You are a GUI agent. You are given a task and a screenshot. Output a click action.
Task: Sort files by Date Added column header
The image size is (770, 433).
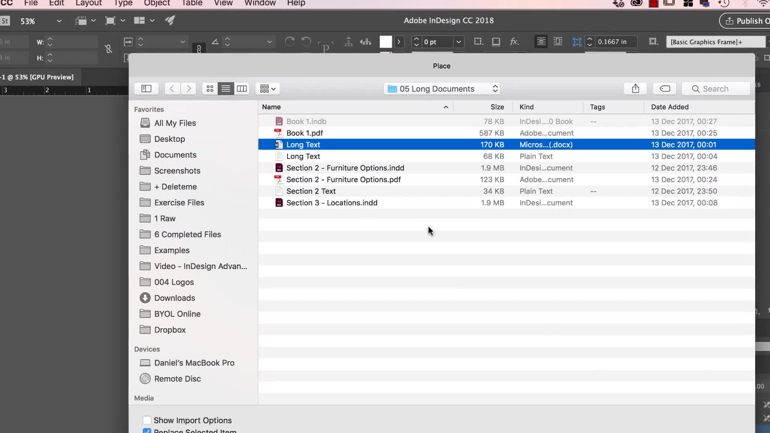tap(700, 107)
